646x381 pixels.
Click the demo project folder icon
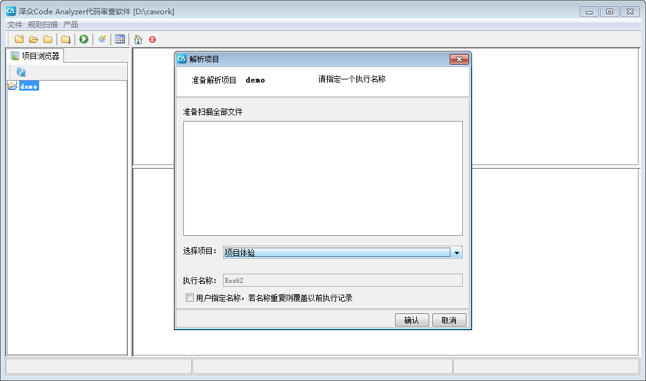coord(13,86)
